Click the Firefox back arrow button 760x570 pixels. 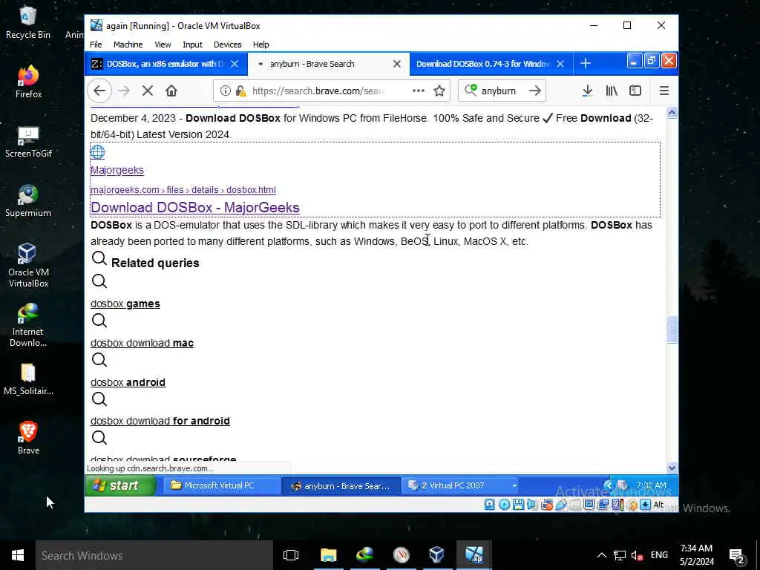click(100, 91)
